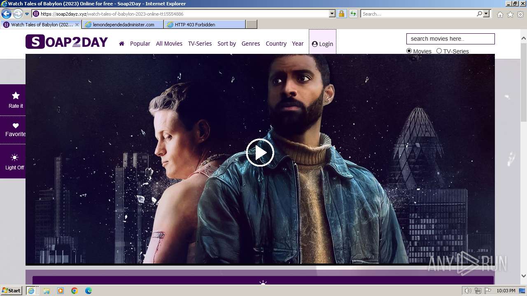
Task: Click the volume speaker tray icon
Action: click(x=468, y=291)
